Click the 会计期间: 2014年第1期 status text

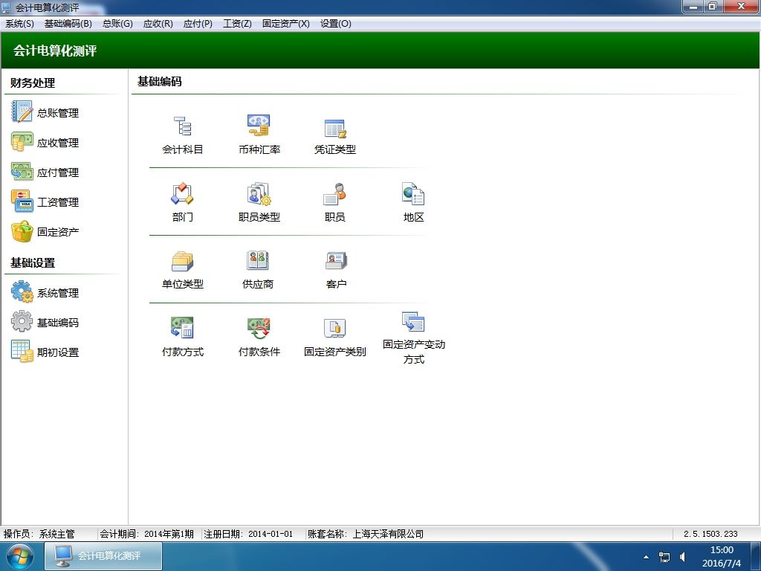146,534
